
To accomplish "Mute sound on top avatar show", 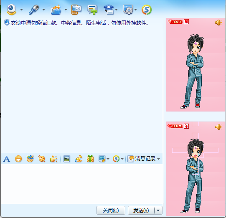I will 218,23.
